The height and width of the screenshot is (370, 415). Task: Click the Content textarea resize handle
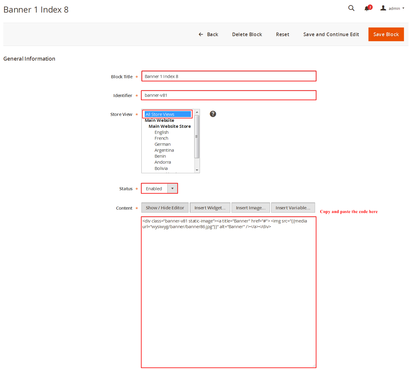coord(314,365)
